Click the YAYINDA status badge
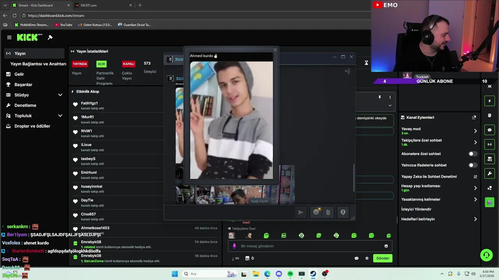This screenshot has height=280, width=499. [x=80, y=64]
